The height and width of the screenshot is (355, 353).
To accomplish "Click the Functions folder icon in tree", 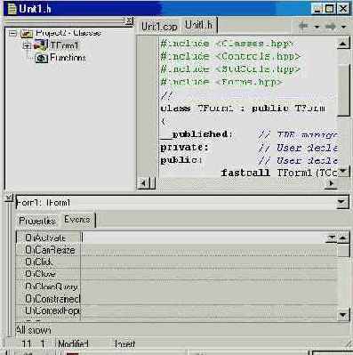I will [42, 58].
